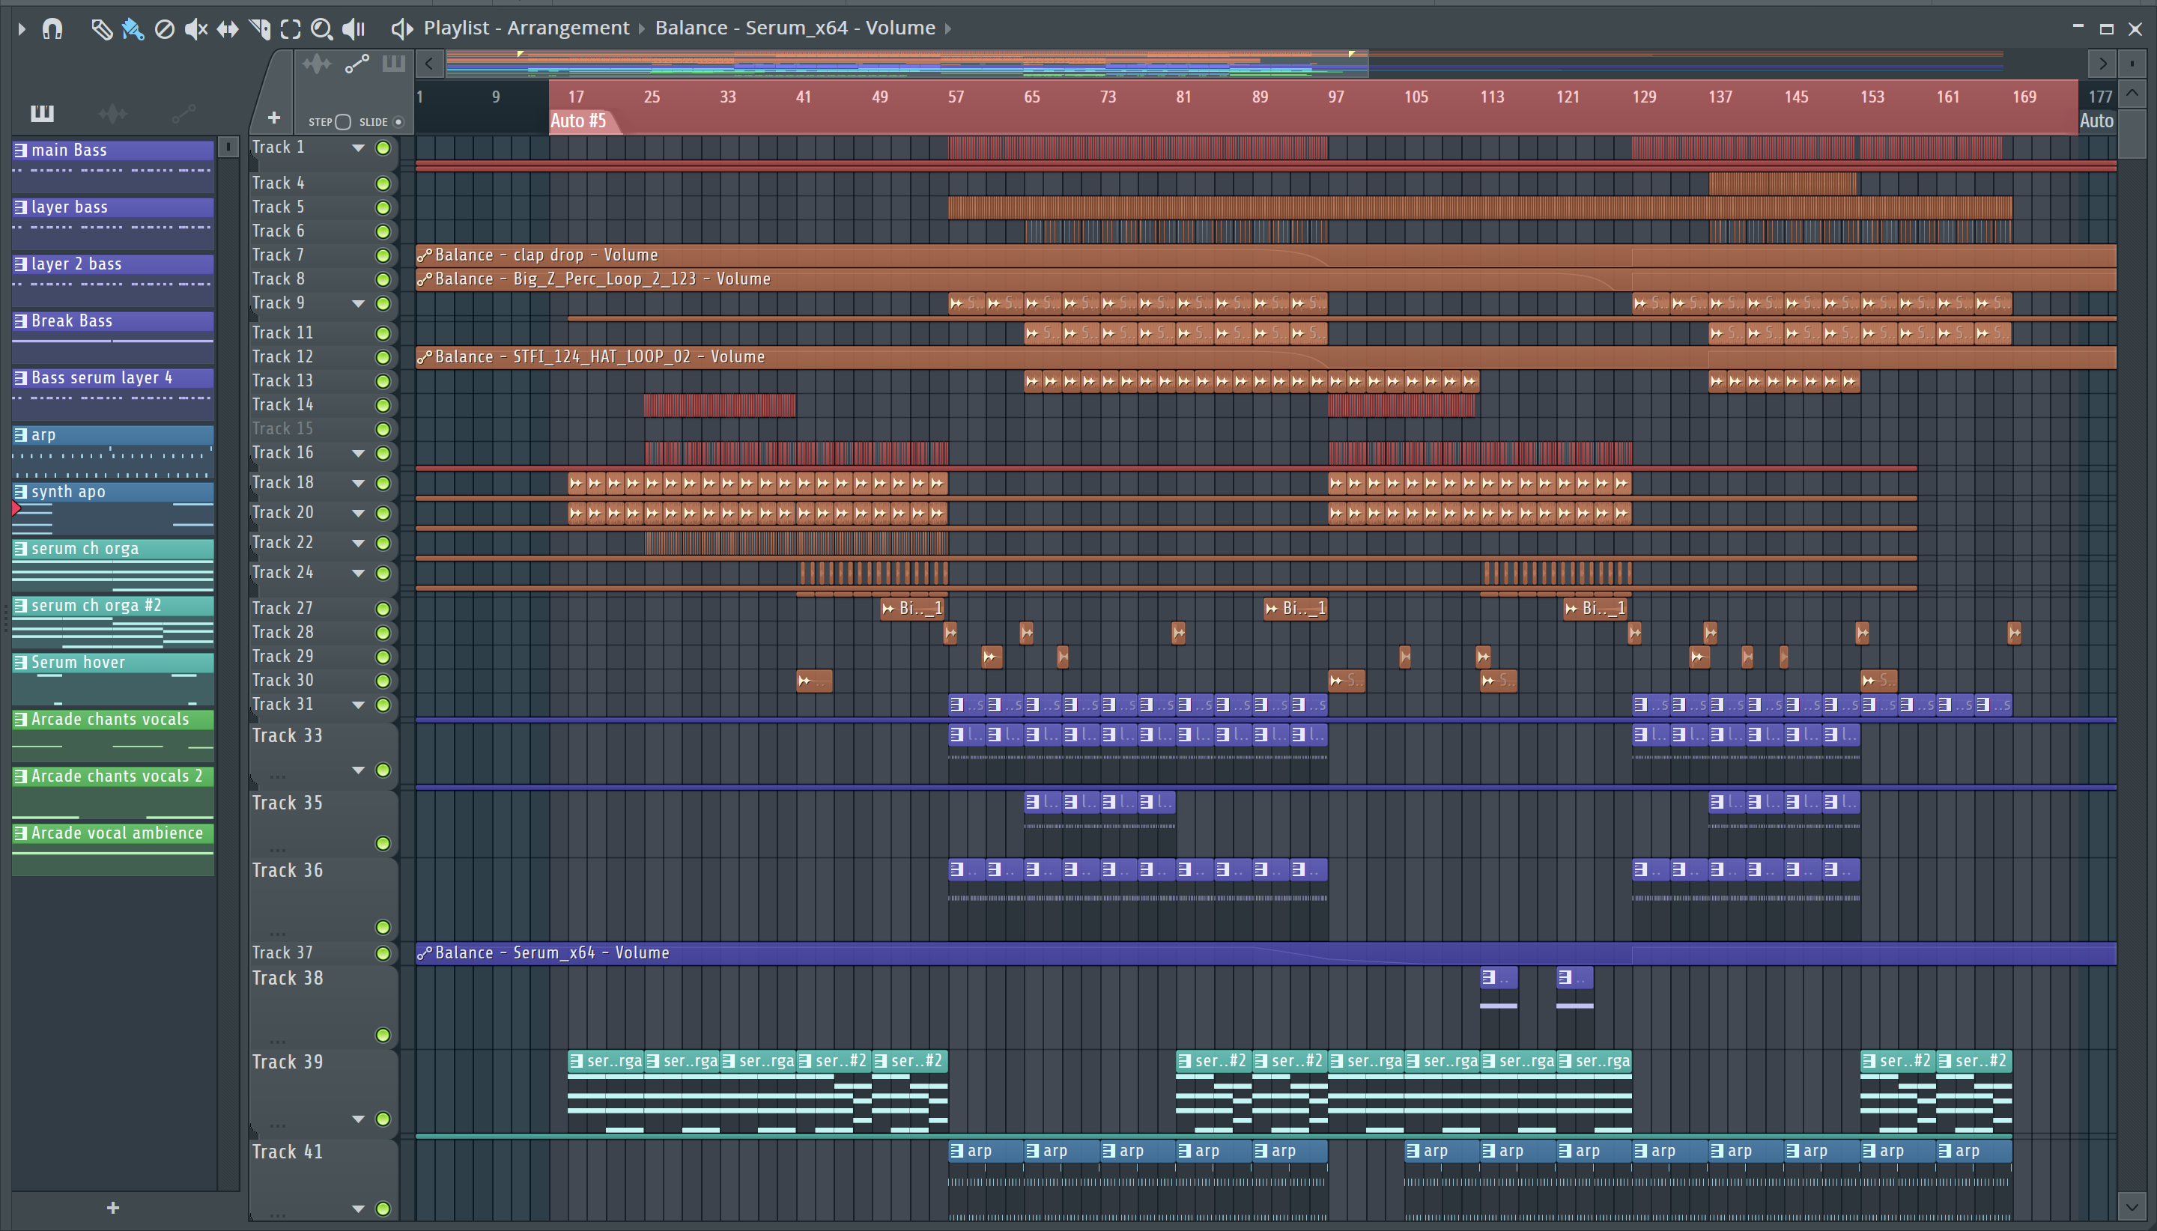Toggle Track 22 group arrow
This screenshot has width=2157, height=1231.
(359, 544)
